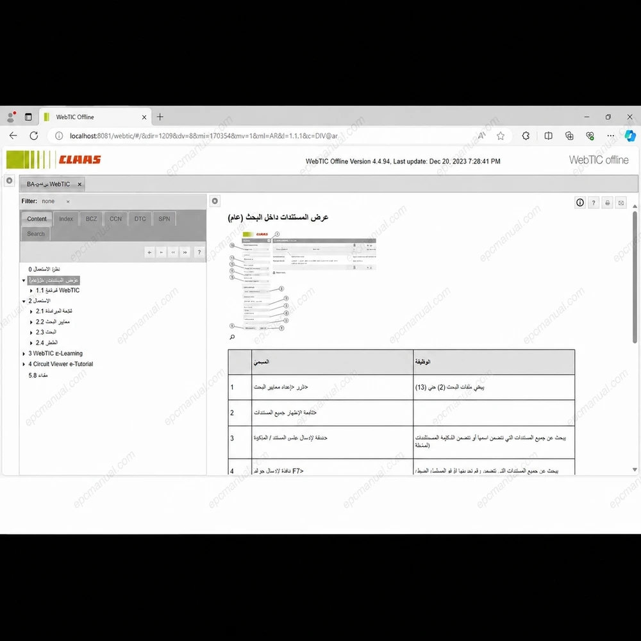The image size is (641, 641).
Task: Click the magnifier icon below the diagram
Action: [x=232, y=337]
